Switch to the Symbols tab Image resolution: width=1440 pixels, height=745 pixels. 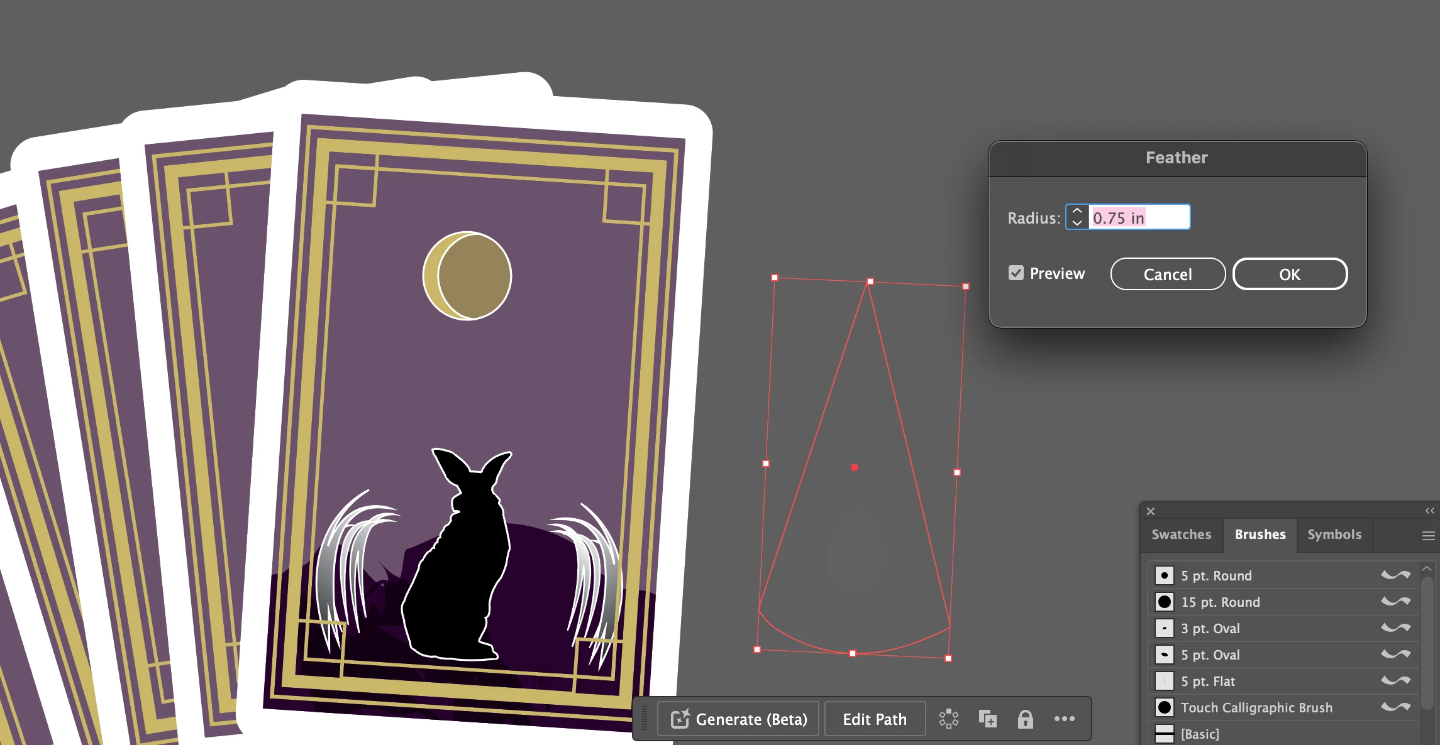1334,535
